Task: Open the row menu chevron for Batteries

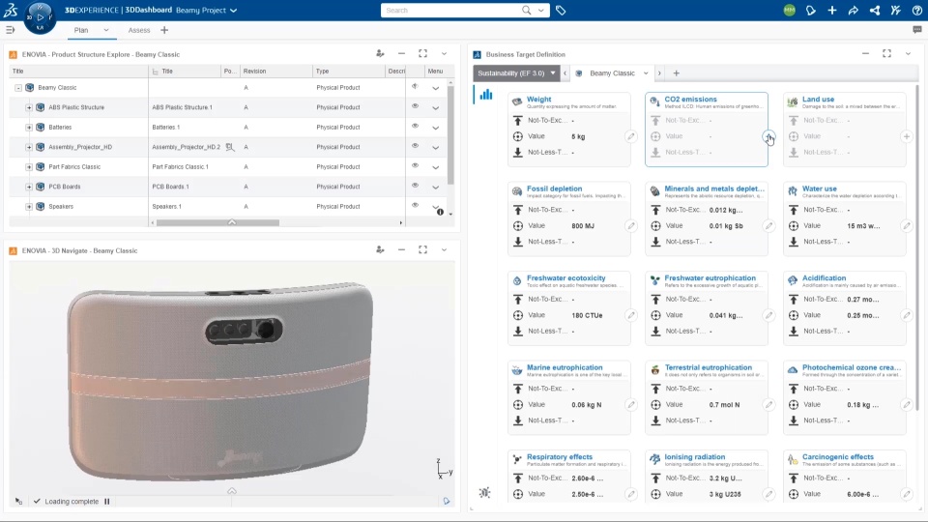Action: tap(436, 128)
